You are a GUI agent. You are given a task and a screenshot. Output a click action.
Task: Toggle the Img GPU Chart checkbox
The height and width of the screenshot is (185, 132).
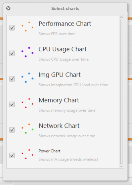click(x=12, y=79)
